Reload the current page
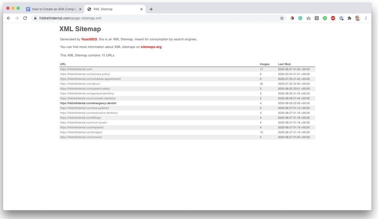This screenshot has width=378, height=219. coord(25,18)
